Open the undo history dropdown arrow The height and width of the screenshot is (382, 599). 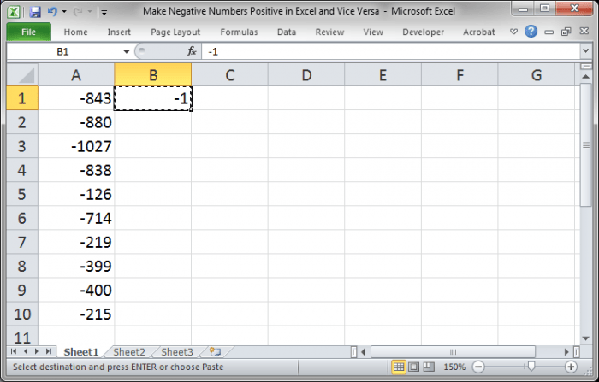64,12
